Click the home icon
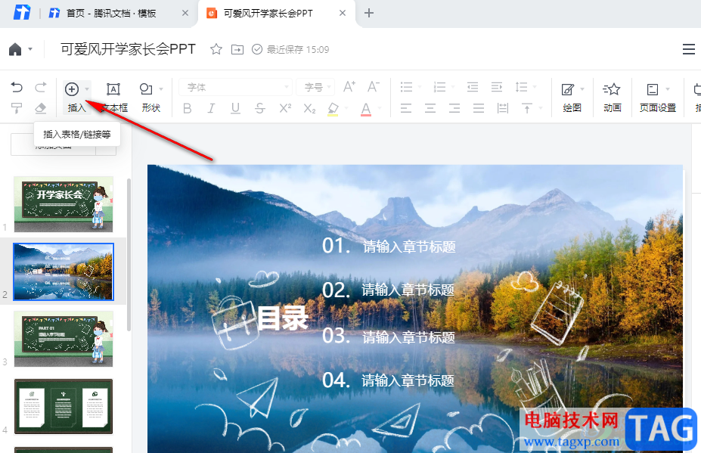 (x=15, y=49)
